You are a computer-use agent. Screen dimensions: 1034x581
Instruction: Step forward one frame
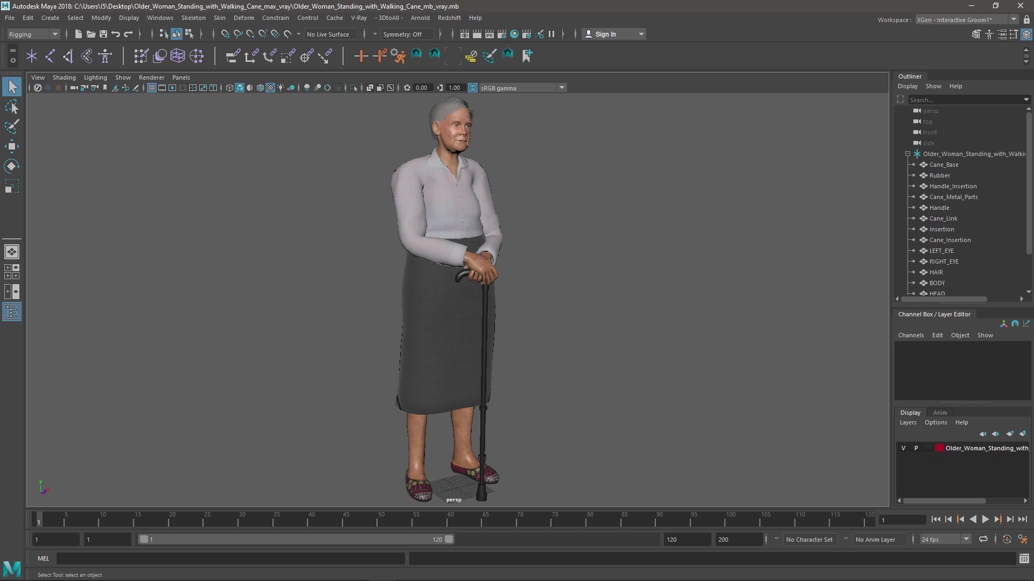[x=1010, y=519]
